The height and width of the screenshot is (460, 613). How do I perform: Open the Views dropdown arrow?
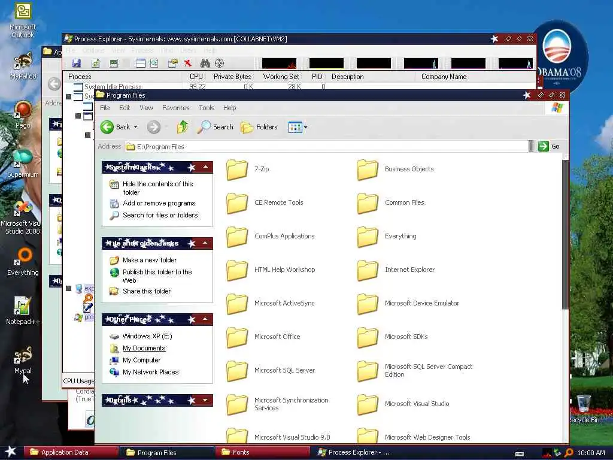point(306,127)
